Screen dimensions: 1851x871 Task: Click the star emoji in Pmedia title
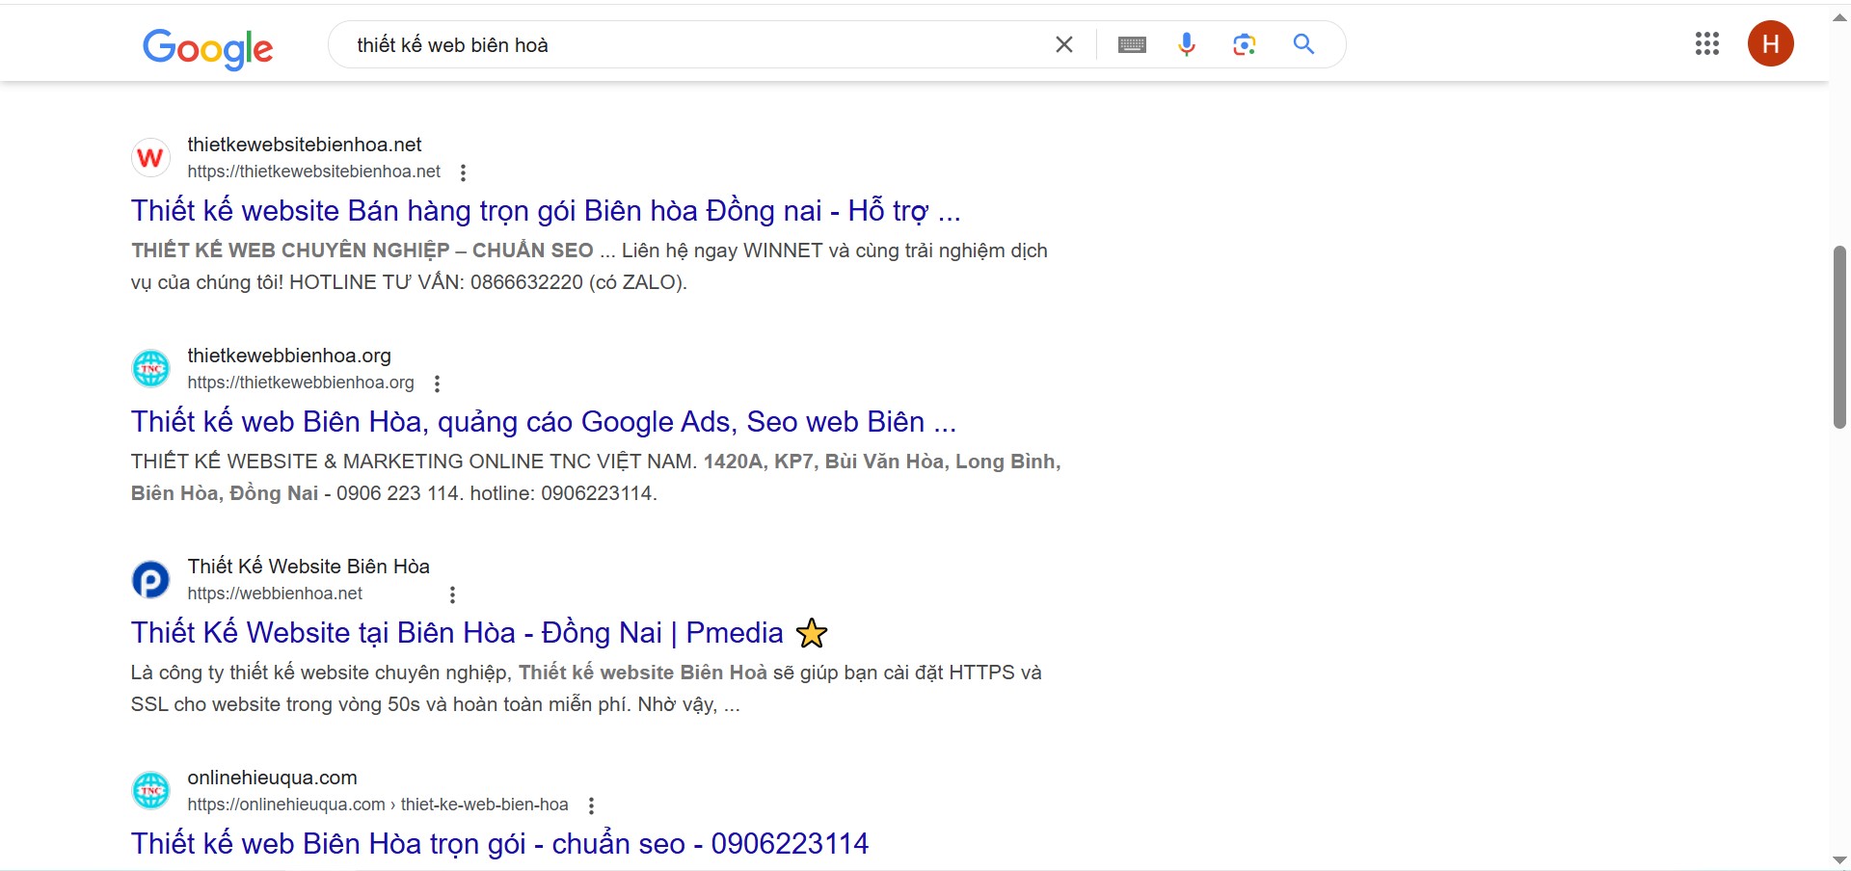pos(812,633)
